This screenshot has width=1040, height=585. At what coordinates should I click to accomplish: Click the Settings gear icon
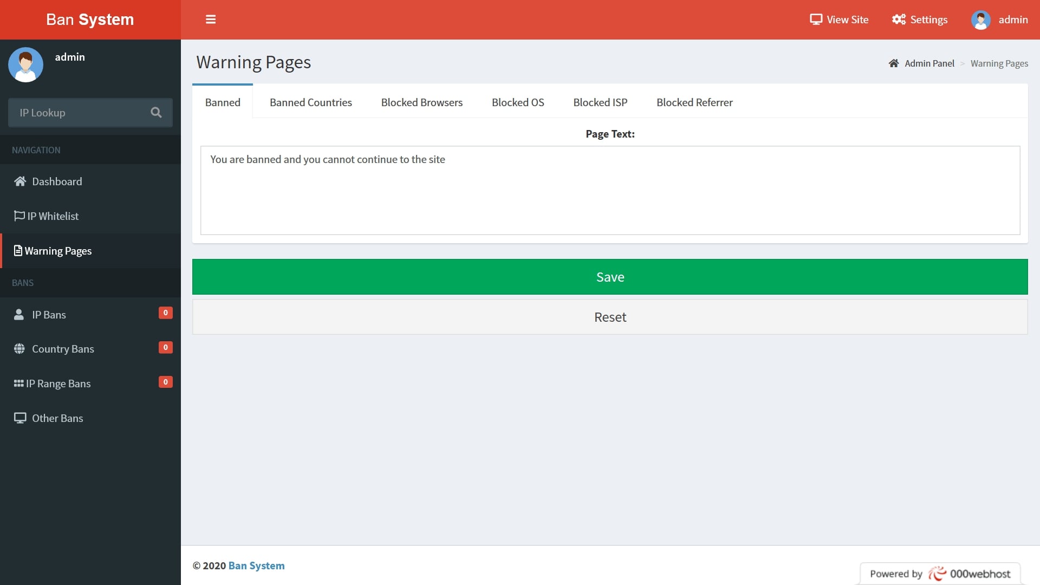coord(898,19)
